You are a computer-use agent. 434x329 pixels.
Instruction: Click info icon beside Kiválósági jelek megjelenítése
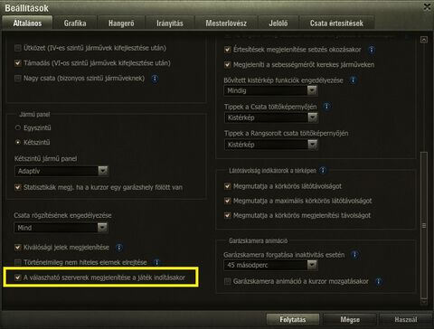point(119,248)
